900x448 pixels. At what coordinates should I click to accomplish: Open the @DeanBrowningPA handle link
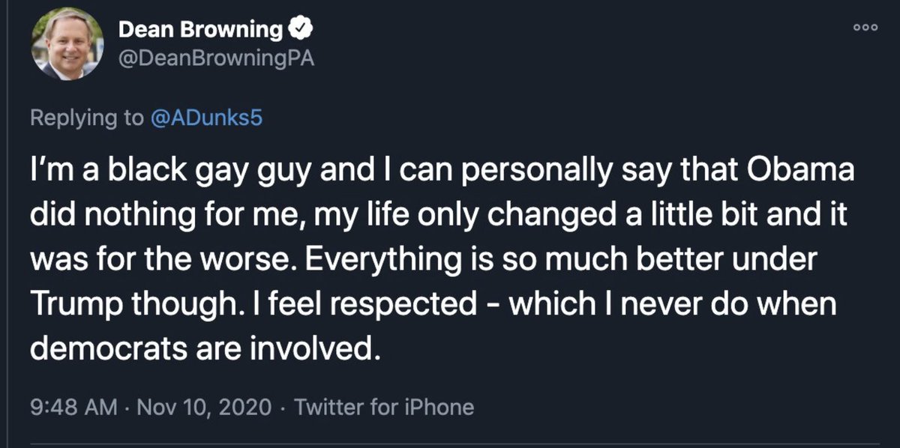[x=216, y=61]
